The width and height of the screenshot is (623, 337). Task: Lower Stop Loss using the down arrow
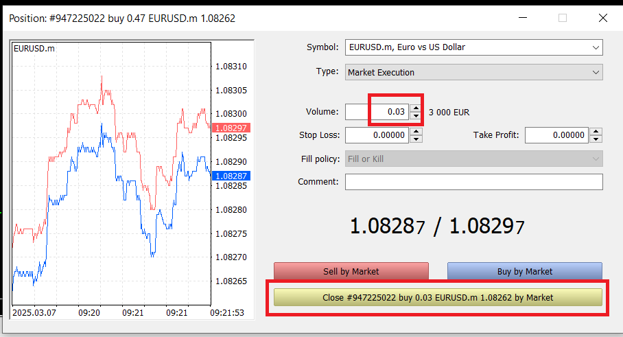click(416, 139)
